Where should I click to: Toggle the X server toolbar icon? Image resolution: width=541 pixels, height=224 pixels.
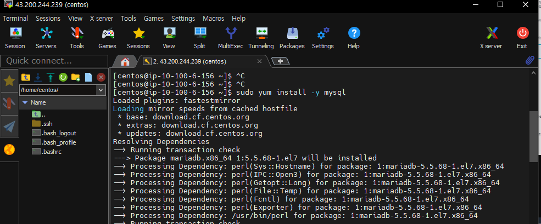pos(492,38)
